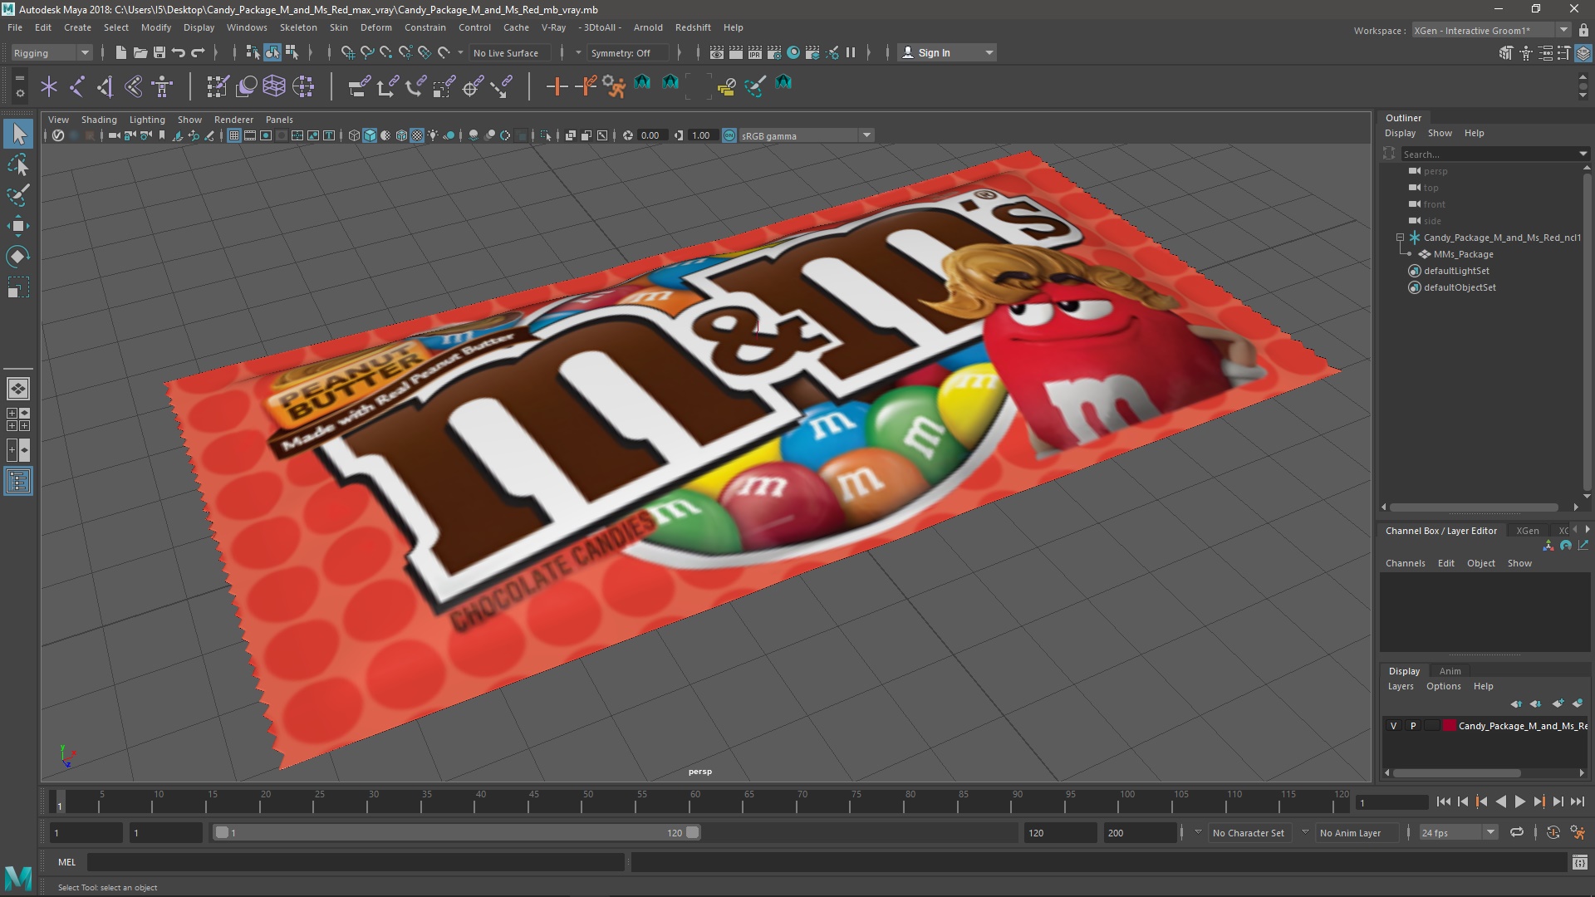Open the Sign In dropdown
The height and width of the screenshot is (897, 1595).
click(x=947, y=52)
